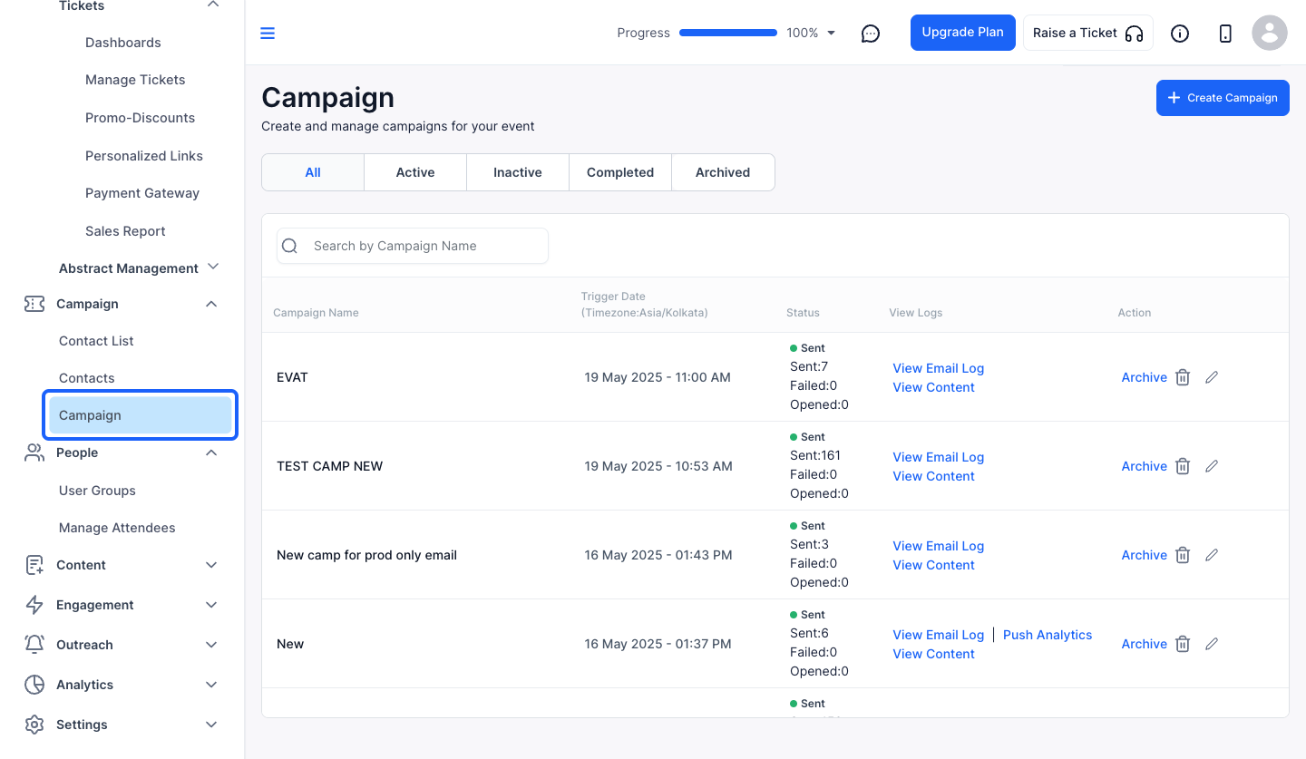Open the chat bubble icon in header
The image size is (1306, 759).
[871, 34]
